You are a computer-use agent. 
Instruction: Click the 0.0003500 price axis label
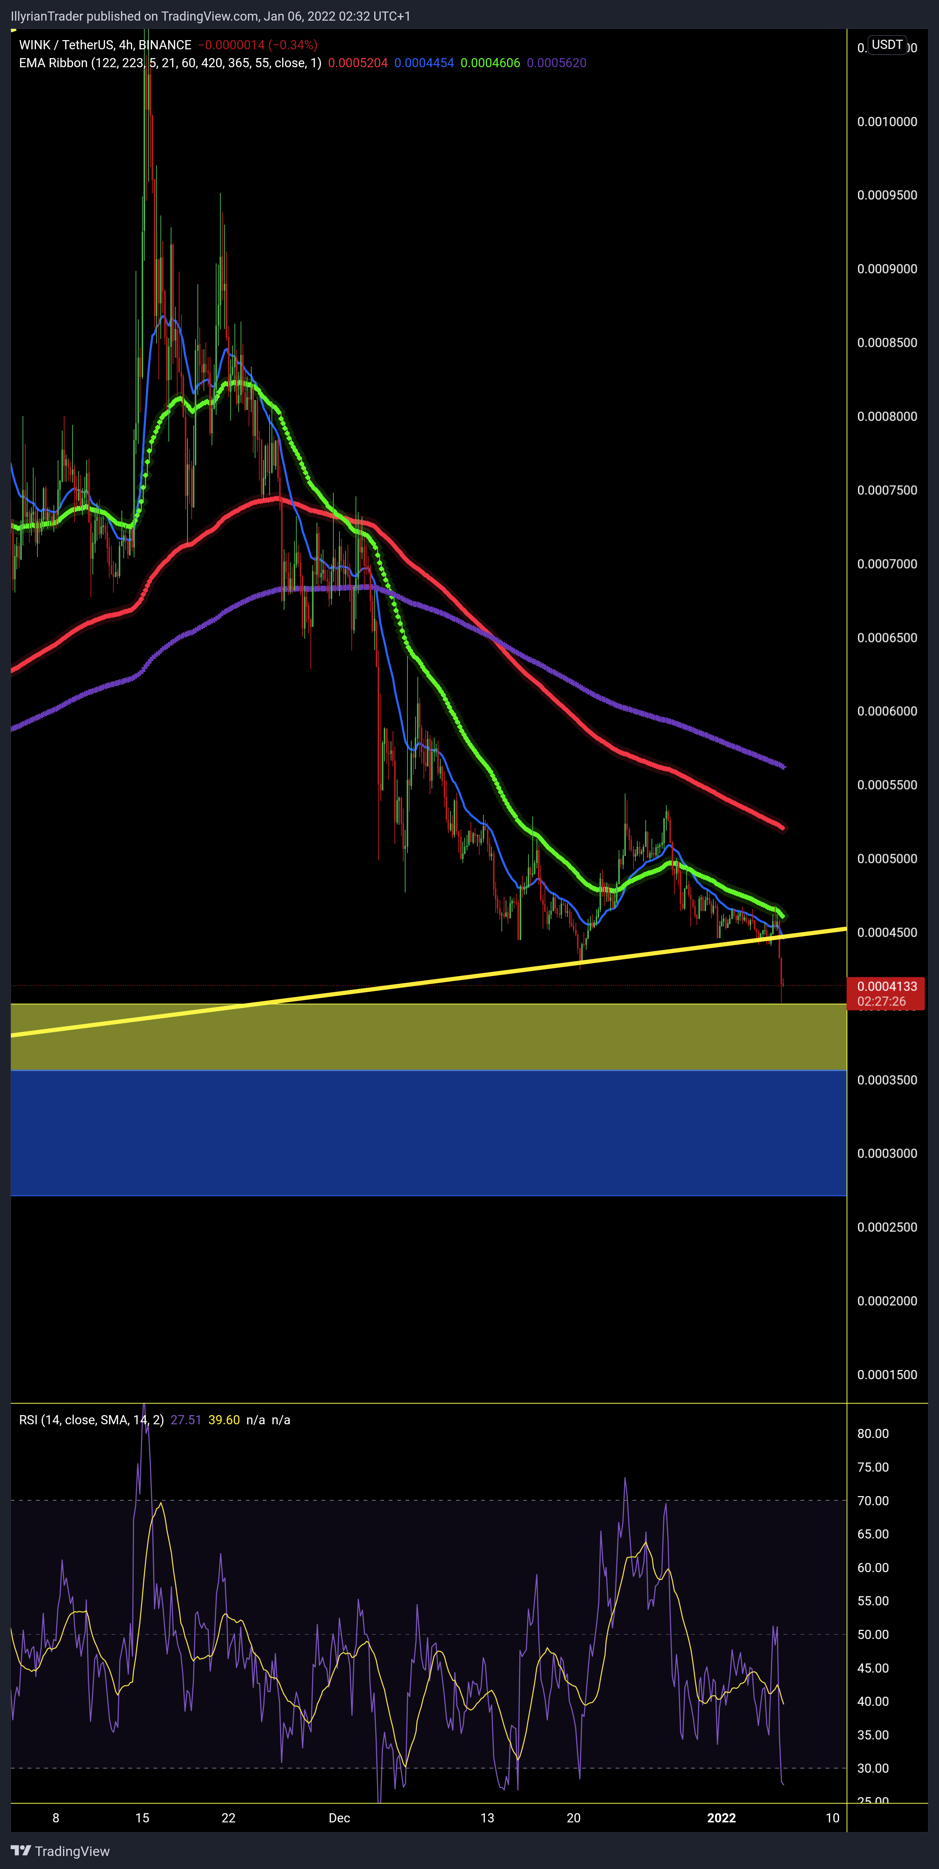887,1080
